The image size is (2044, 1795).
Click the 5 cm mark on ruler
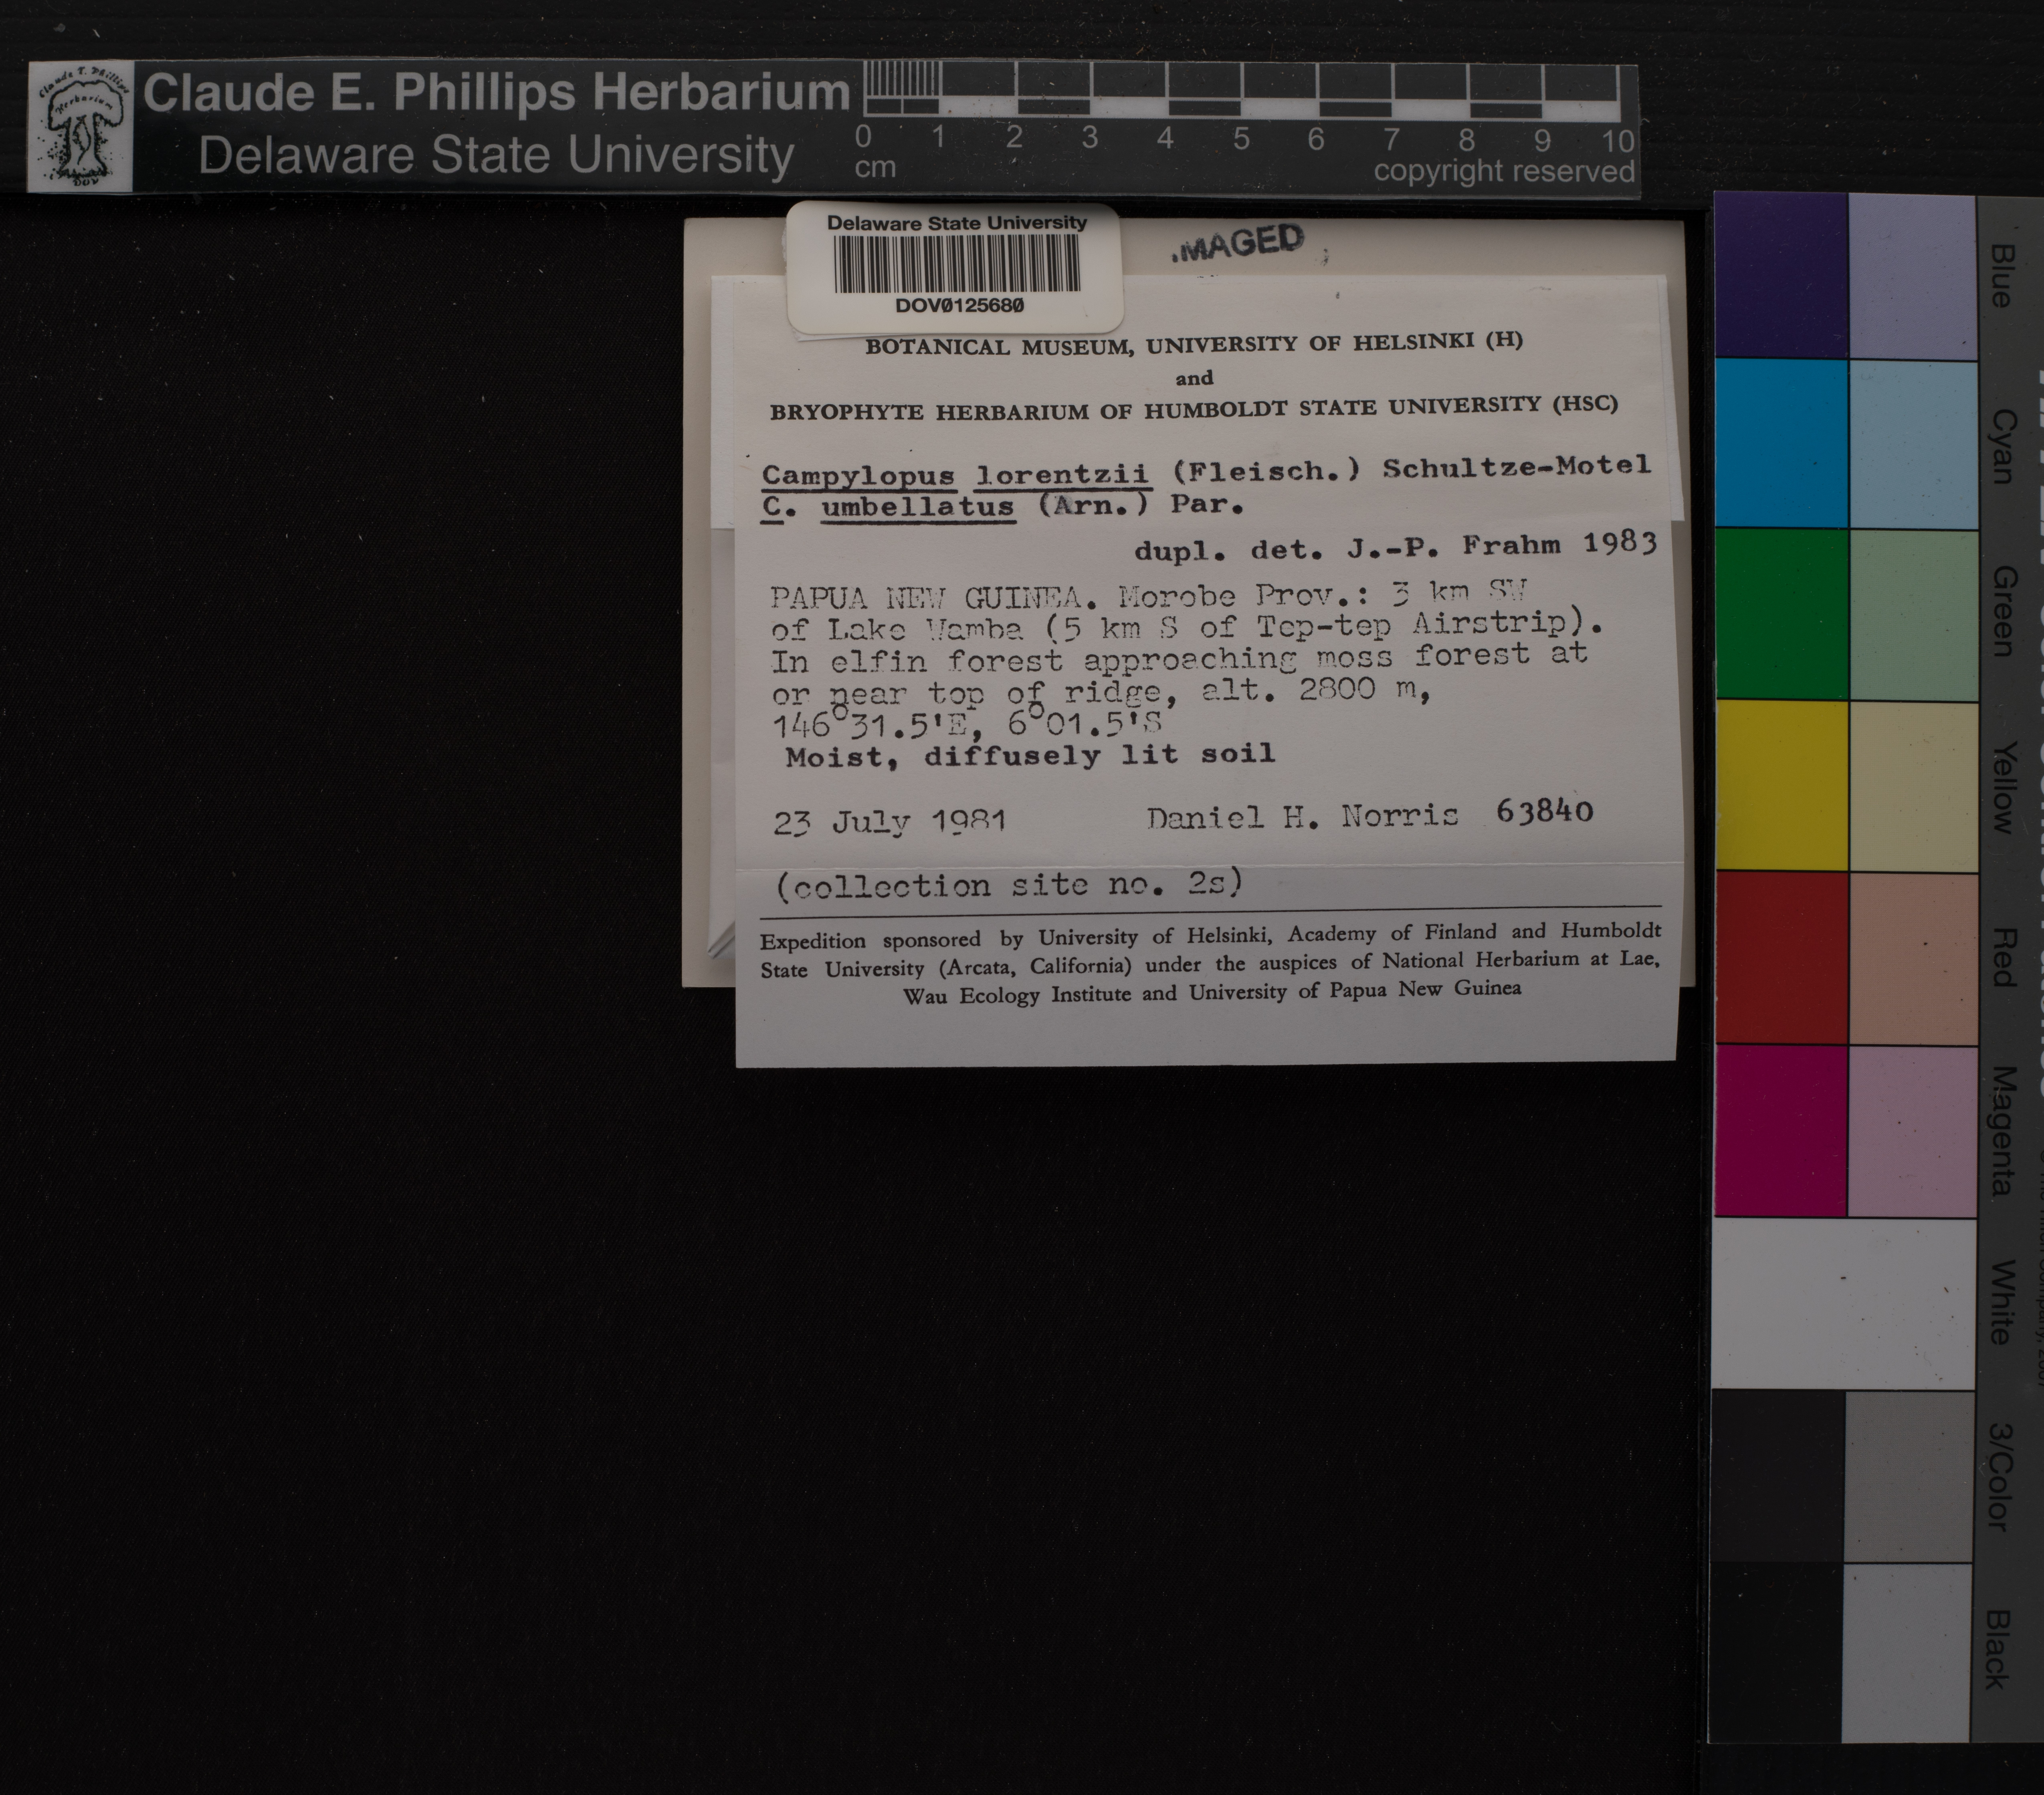coord(1241,138)
